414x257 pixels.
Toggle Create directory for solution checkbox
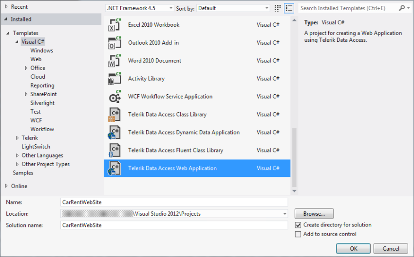[298, 225]
